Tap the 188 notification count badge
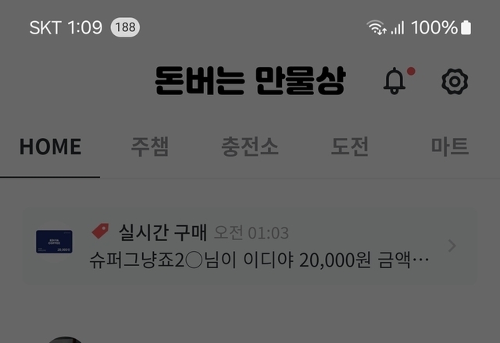 coord(125,27)
